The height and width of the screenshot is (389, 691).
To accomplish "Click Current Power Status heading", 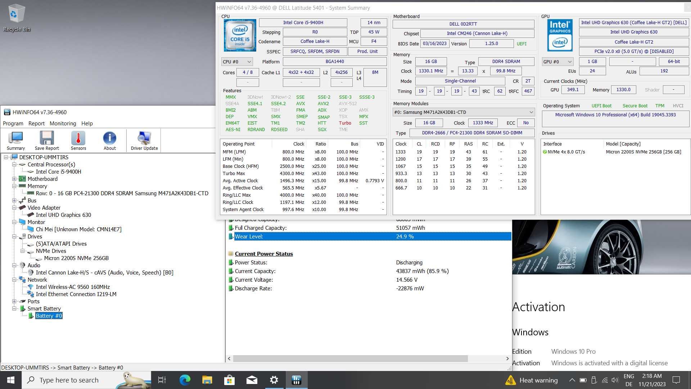I will (x=264, y=254).
